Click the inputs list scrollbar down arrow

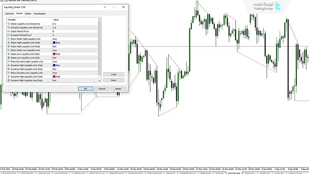tap(100, 81)
